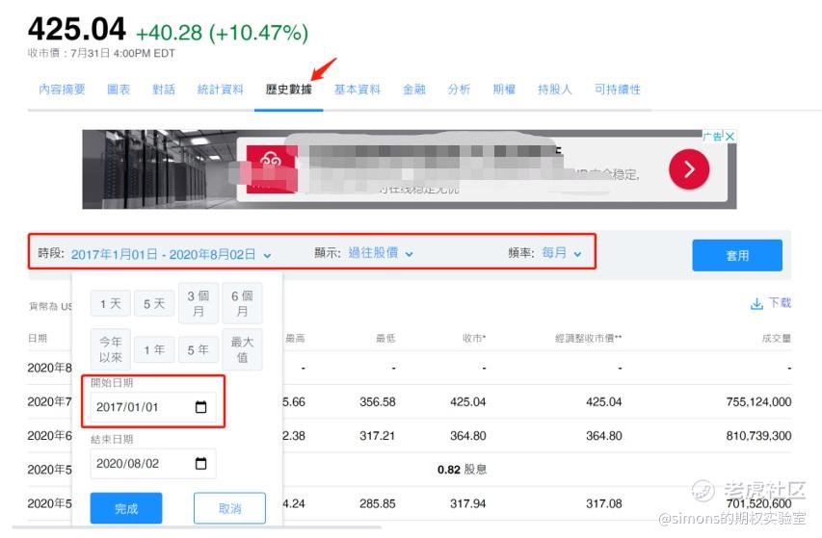This screenshot has height=538, width=822.
Task: Choose the 5 年 range preset
Action: pyautogui.click(x=199, y=349)
